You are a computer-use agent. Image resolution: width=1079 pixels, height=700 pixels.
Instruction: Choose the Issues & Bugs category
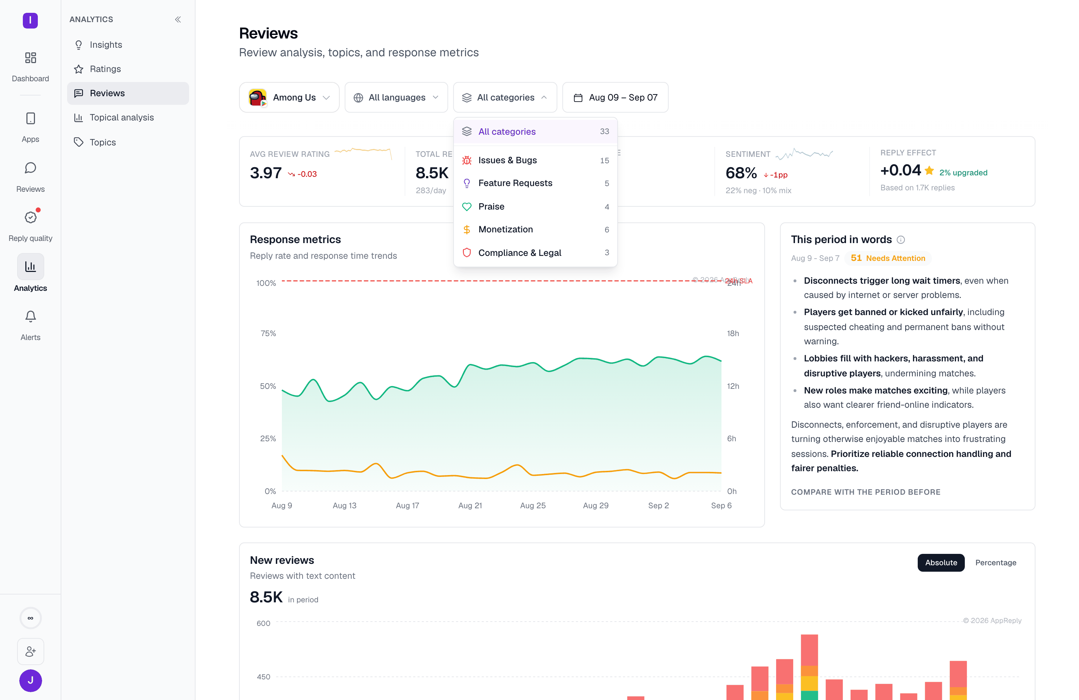point(536,160)
